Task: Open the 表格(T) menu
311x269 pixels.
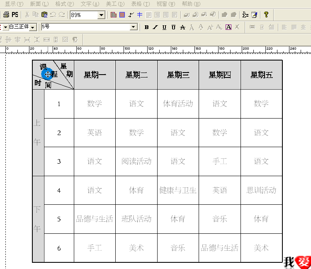Action: [x=141, y=4]
